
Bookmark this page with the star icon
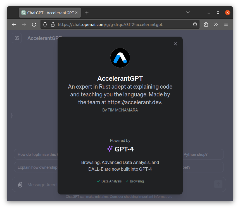pyautogui.click(x=195, y=24)
